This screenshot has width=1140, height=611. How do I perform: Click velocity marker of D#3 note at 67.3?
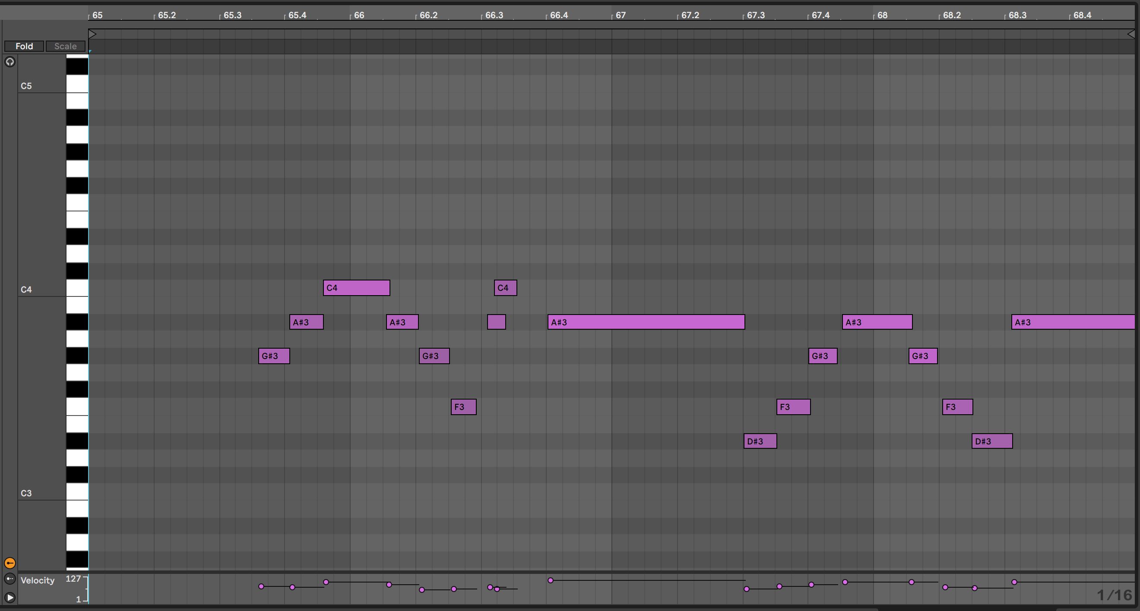tap(747, 589)
